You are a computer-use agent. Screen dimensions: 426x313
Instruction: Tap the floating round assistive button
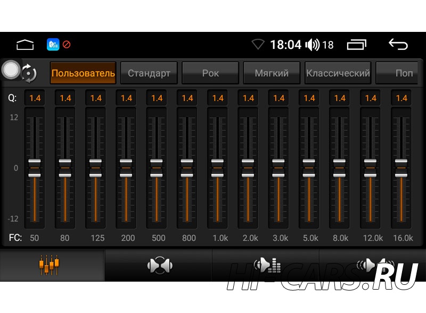click(x=11, y=70)
